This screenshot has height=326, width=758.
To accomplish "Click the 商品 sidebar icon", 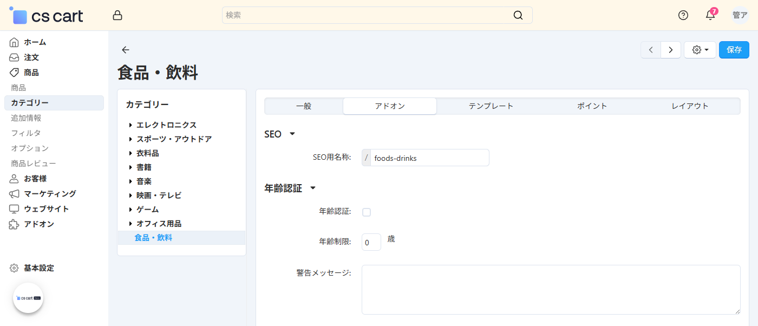I will click(x=14, y=72).
